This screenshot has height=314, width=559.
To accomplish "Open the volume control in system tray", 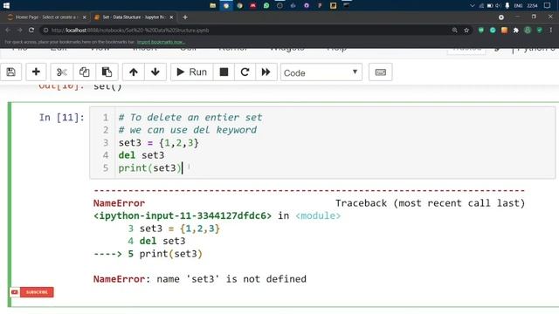I will [x=498, y=6].
